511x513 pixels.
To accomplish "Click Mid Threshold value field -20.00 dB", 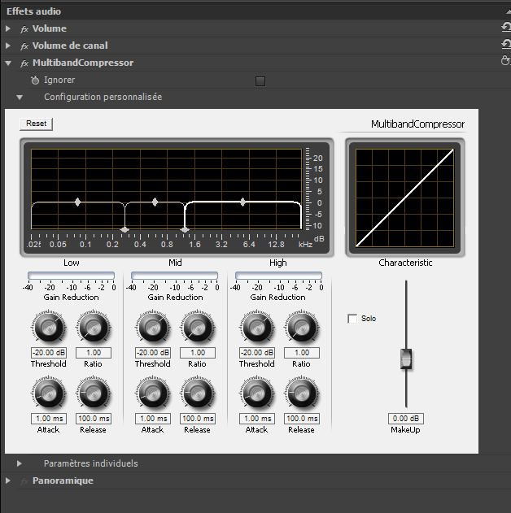I will [153, 353].
